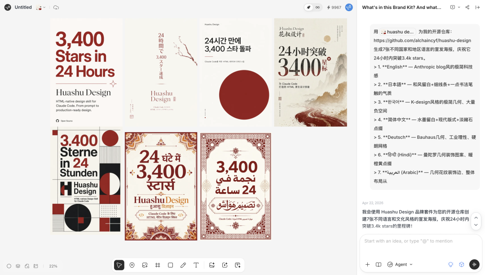Click the upload image tool
Viewport: 485px width, 275px height.
click(x=145, y=265)
